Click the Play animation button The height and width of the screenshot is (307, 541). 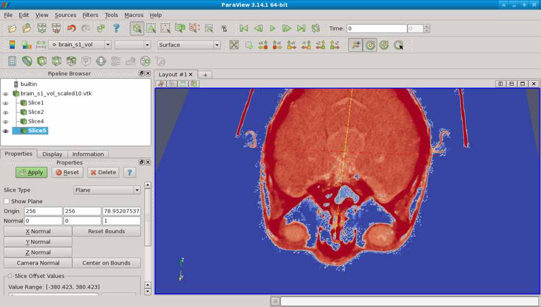click(x=273, y=28)
